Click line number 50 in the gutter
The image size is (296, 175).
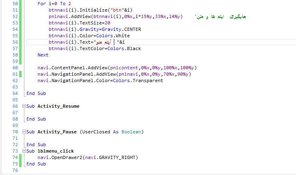coord(15,4)
